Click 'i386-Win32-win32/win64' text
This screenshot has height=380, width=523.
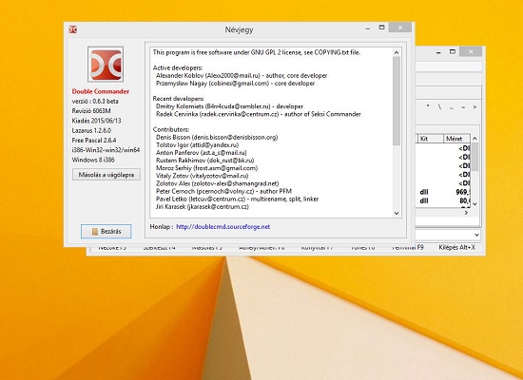(x=106, y=150)
